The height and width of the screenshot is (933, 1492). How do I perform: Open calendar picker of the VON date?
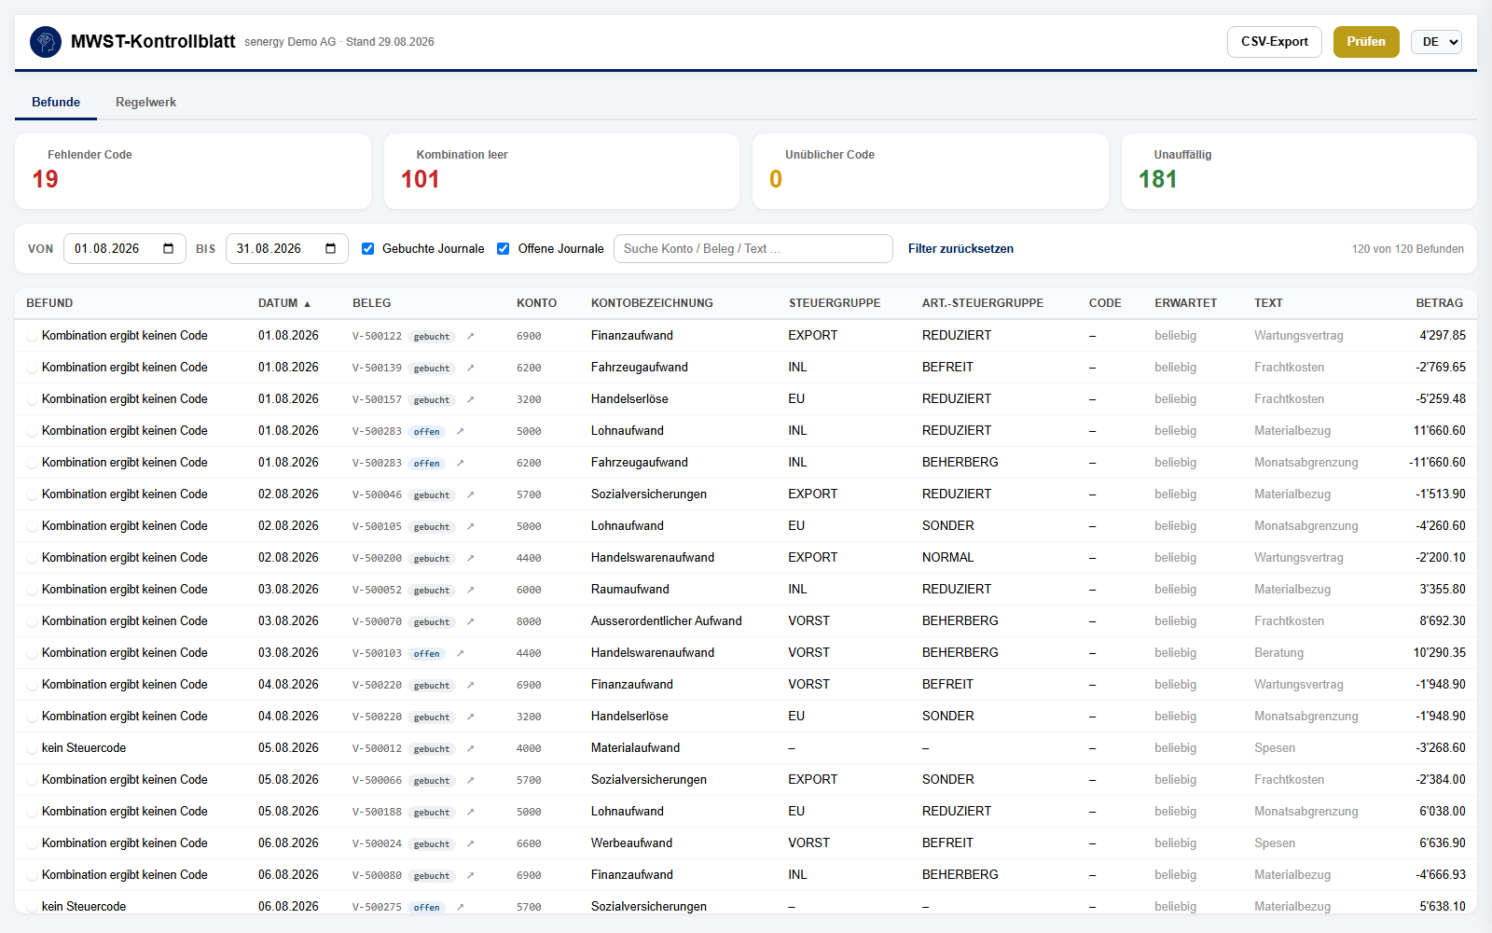(x=169, y=249)
